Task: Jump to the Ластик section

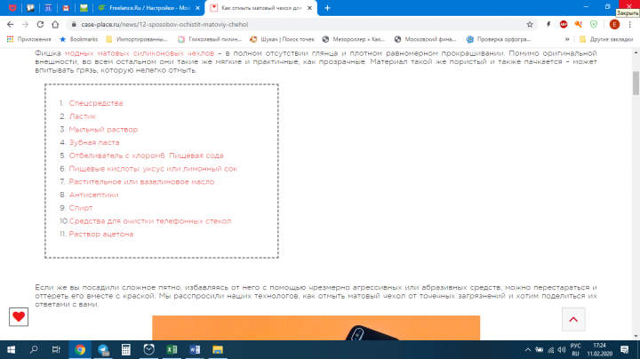Action: 83,116
